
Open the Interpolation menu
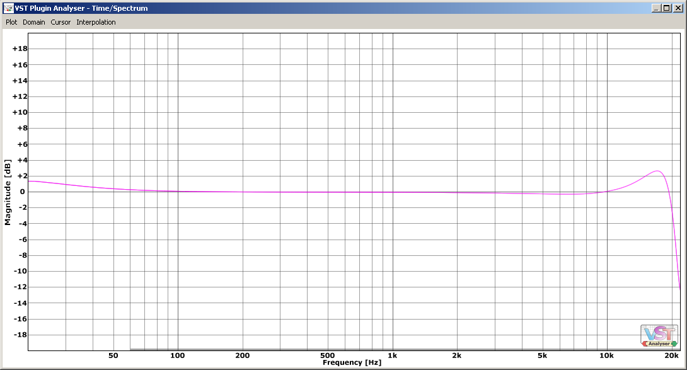(x=96, y=22)
